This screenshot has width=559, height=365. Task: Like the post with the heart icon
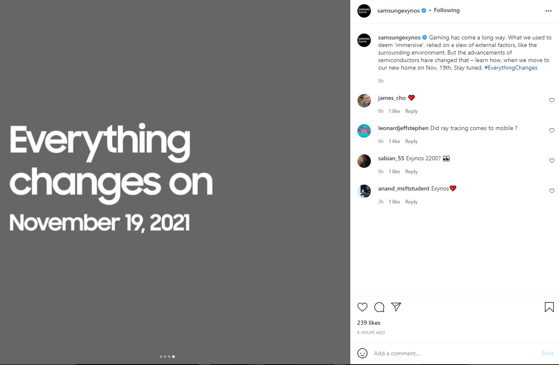click(x=362, y=307)
